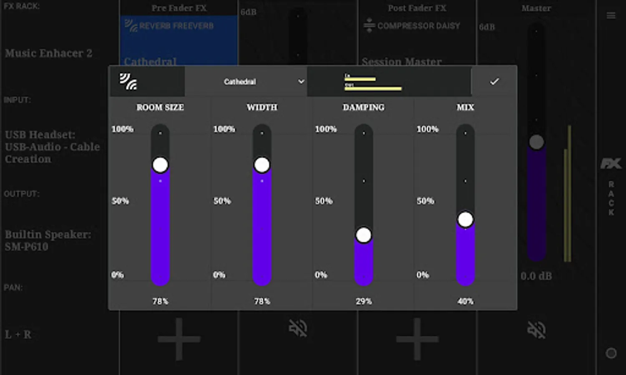The image size is (626, 375).
Task: Click the Room Size slider knob
Action: click(x=160, y=165)
